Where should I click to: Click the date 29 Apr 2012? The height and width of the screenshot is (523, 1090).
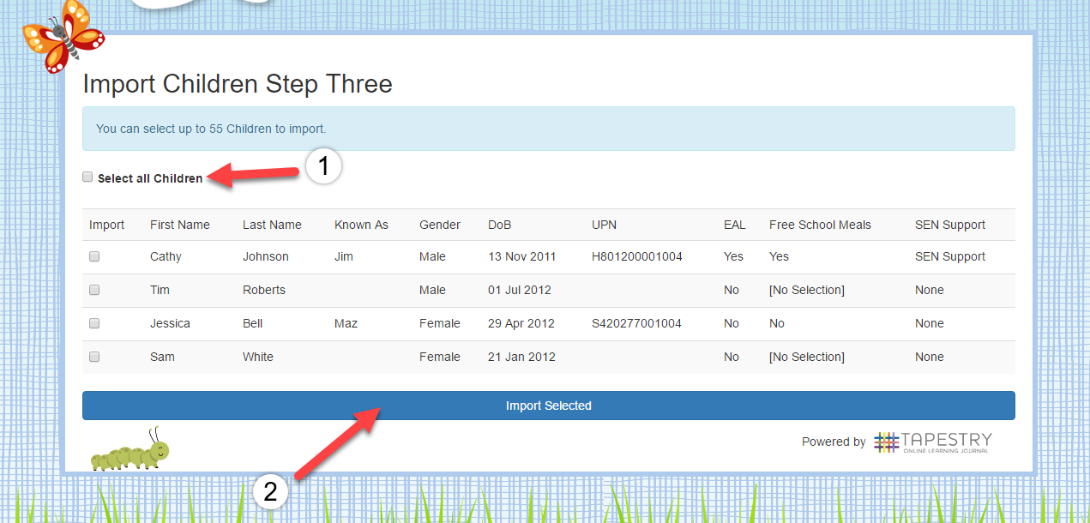pyautogui.click(x=521, y=323)
